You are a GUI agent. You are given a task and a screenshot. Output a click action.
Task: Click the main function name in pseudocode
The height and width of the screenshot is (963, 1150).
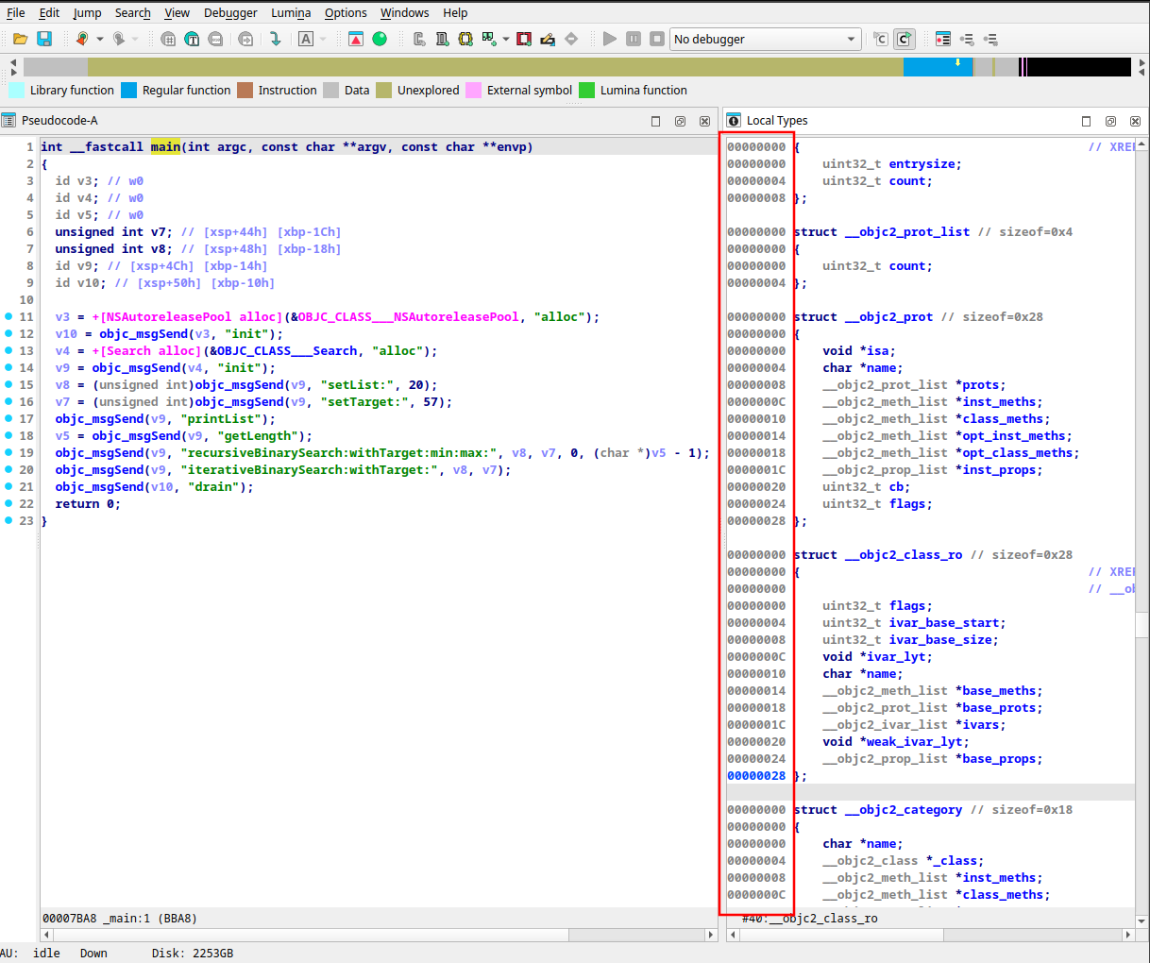coord(165,146)
